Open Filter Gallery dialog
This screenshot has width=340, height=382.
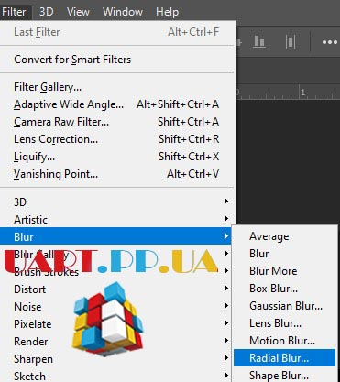pos(117,87)
